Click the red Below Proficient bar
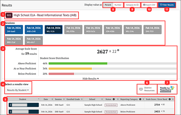The height and width of the screenshot is (115, 181). tap(61, 74)
